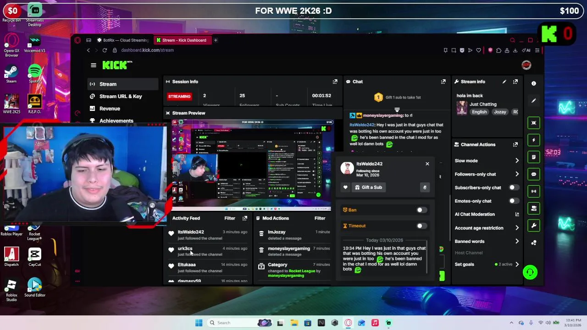Click ItsWaldo242 in Activity Feed
This screenshot has height=330, width=587.
pos(191,232)
